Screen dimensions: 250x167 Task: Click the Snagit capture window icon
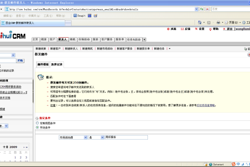[90, 15]
